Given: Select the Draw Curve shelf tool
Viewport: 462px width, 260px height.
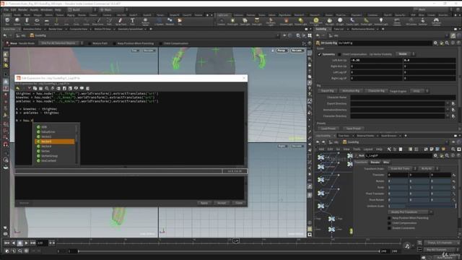Looking at the screenshot, I should coord(98,21).
